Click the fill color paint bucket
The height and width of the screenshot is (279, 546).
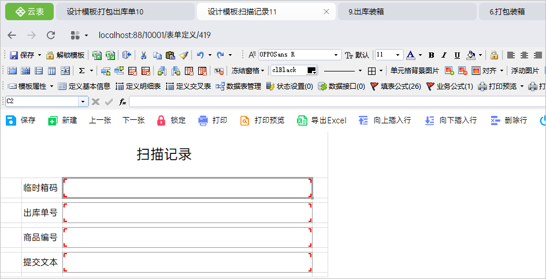471,55
